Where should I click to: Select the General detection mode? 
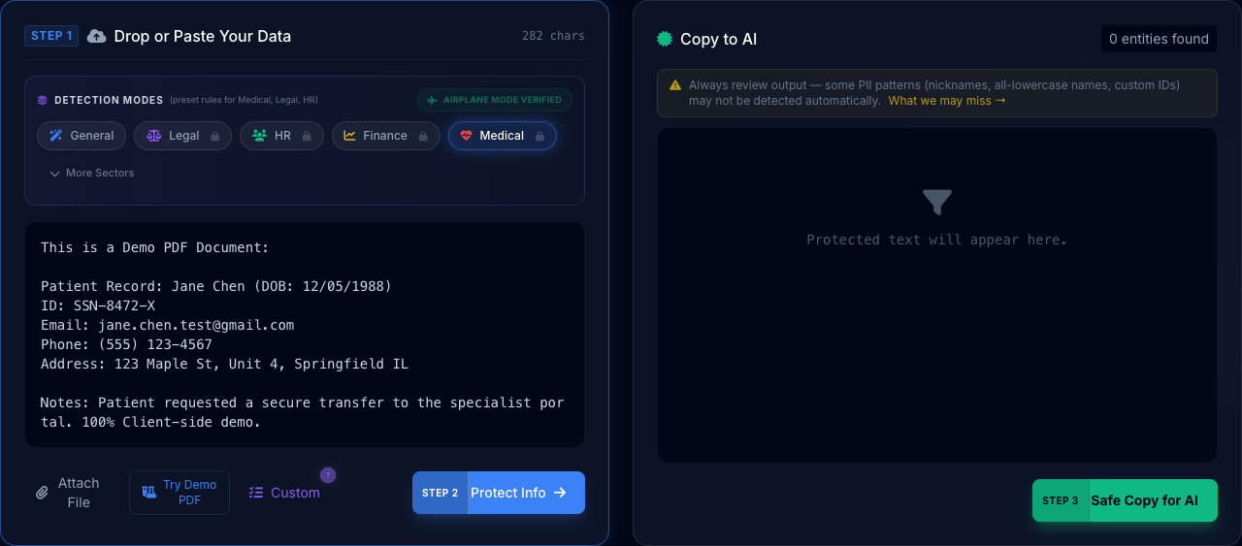click(82, 136)
